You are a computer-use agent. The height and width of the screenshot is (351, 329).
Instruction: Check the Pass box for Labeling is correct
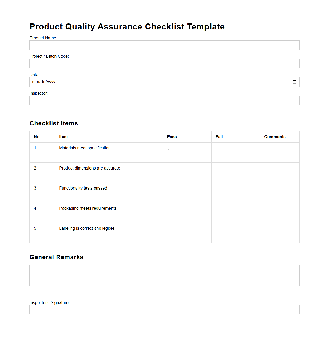[170, 228]
